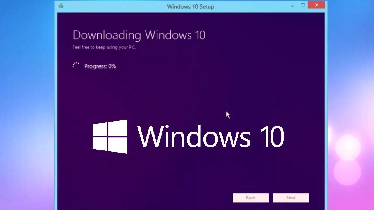Image resolution: width=374 pixels, height=210 pixels.
Task: Click the Next button
Action: click(291, 198)
